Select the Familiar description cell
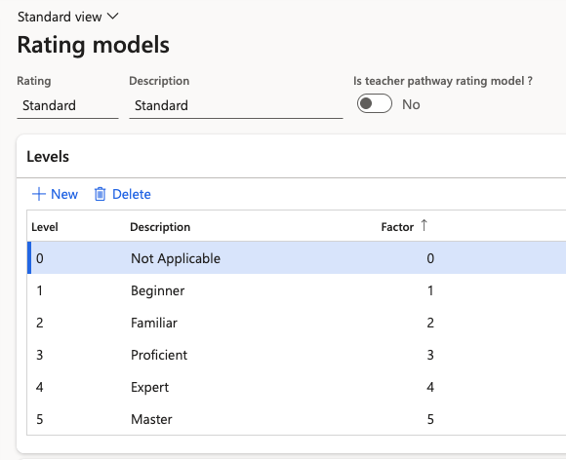 (154, 323)
